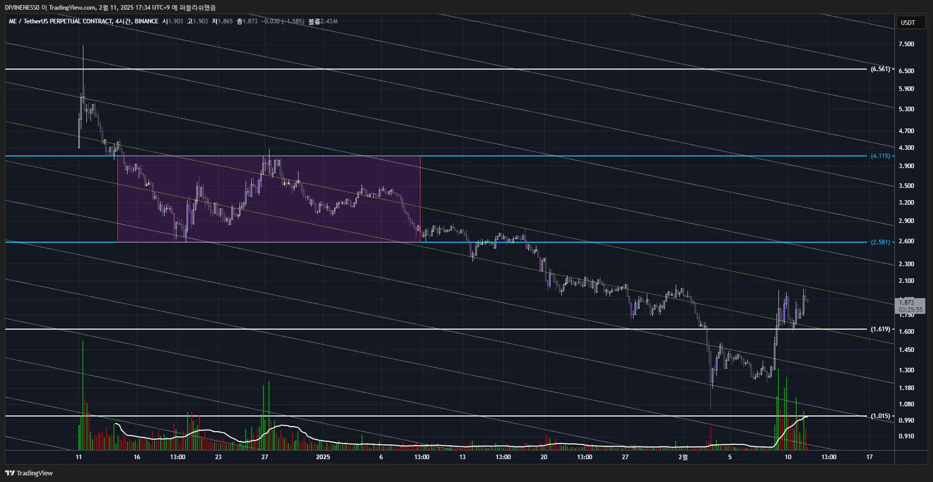Select the (1.015) white line label
The image size is (933, 482).
(x=880, y=416)
